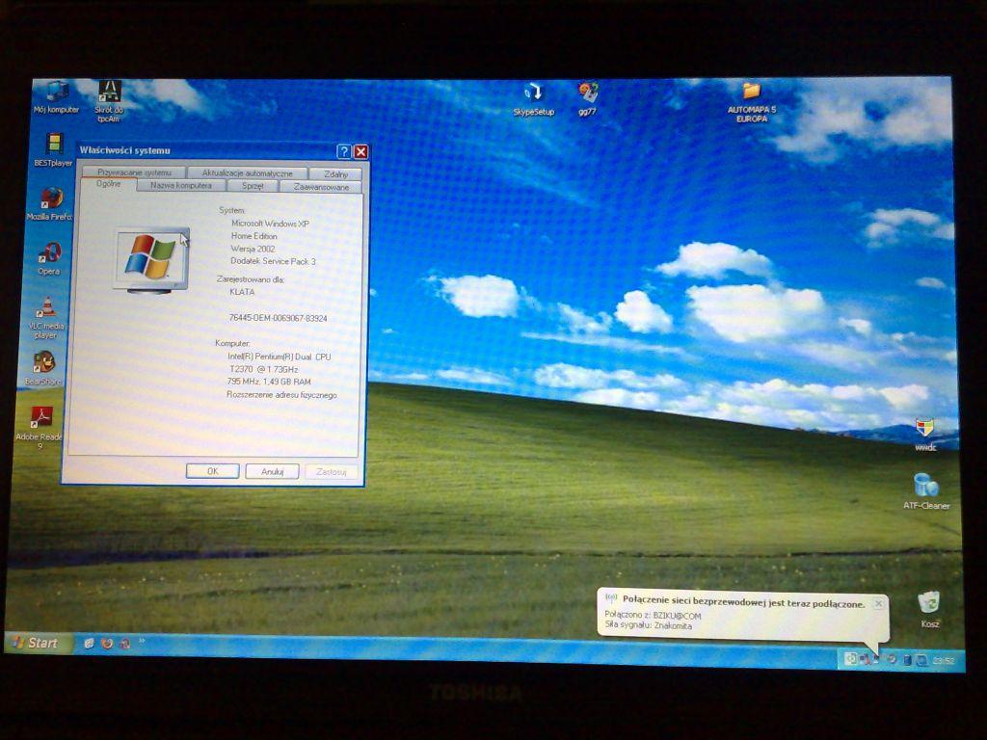Click the product ID 76445-OEM-0063067-83924
Screen dimensions: 987x740
[279, 318]
